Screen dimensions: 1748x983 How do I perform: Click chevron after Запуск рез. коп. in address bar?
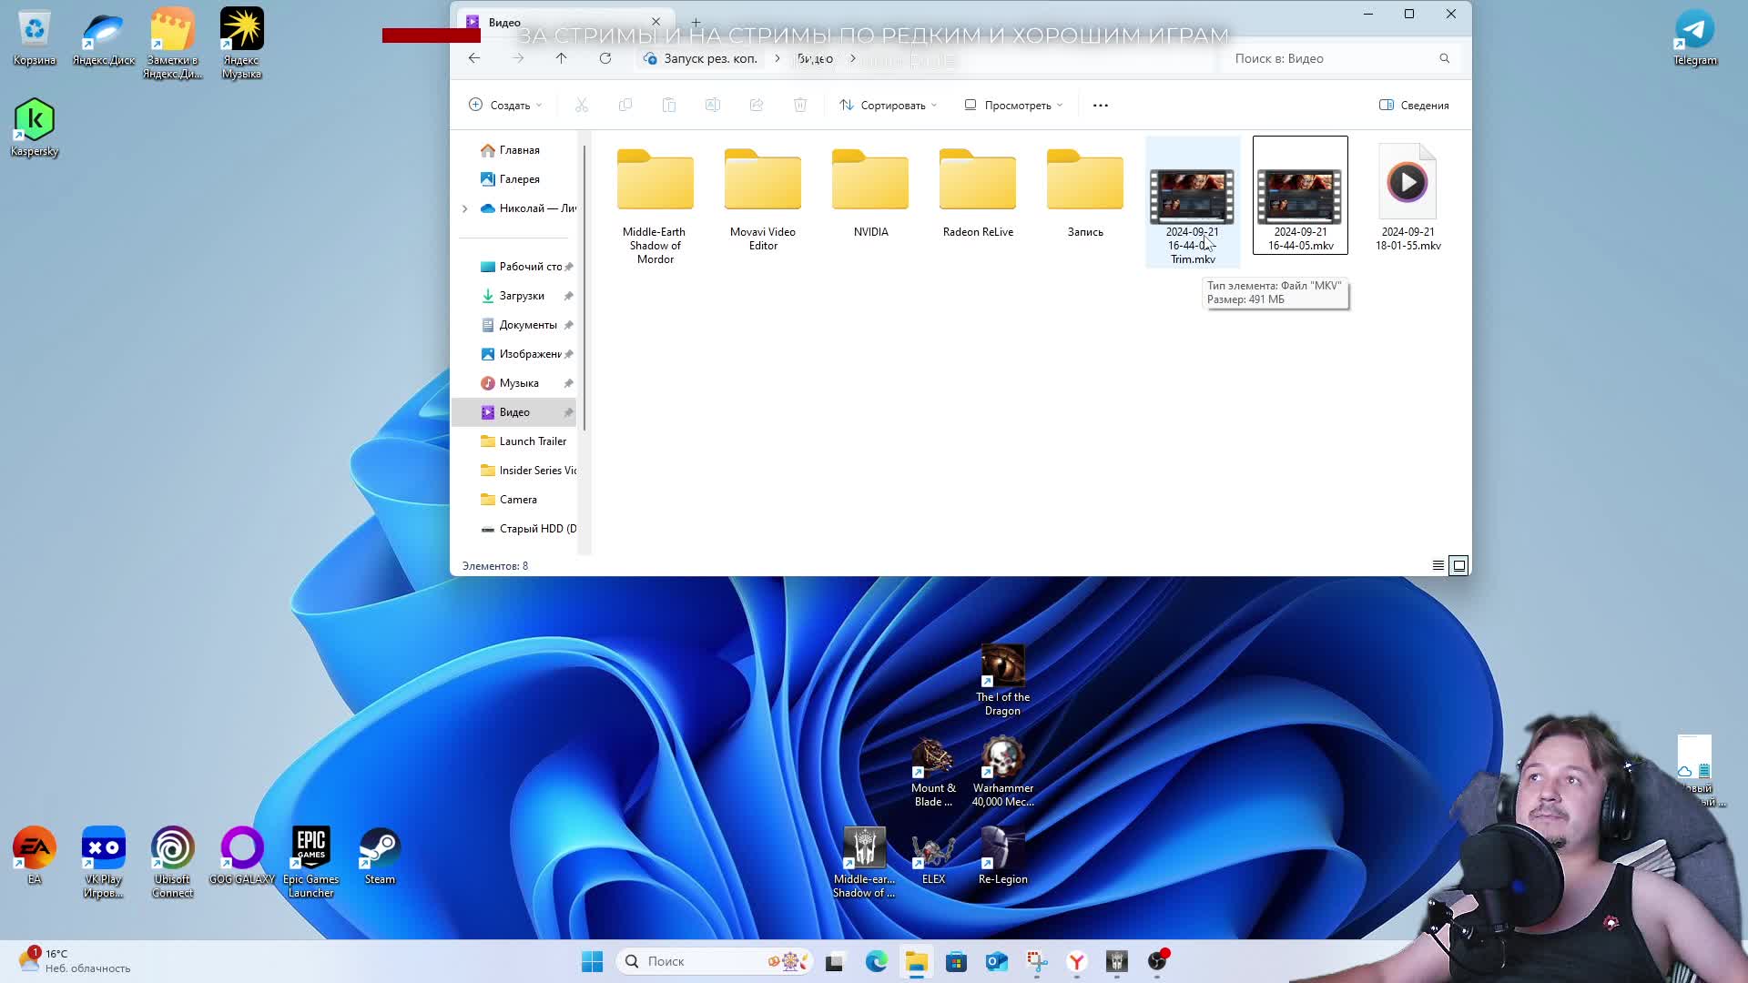(777, 58)
